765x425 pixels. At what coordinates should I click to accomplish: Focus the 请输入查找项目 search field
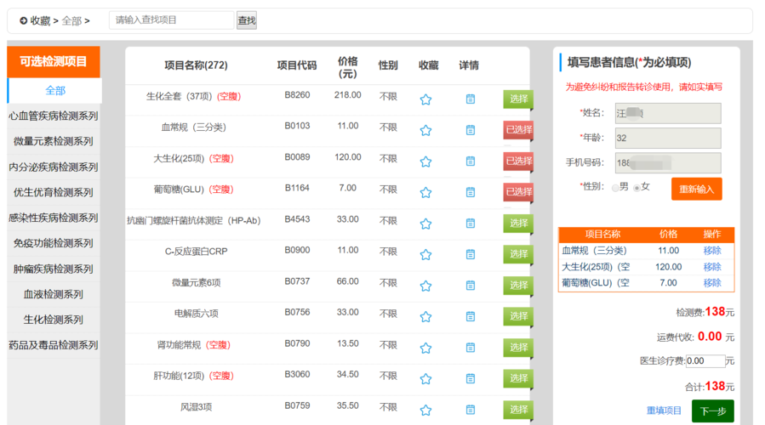172,20
